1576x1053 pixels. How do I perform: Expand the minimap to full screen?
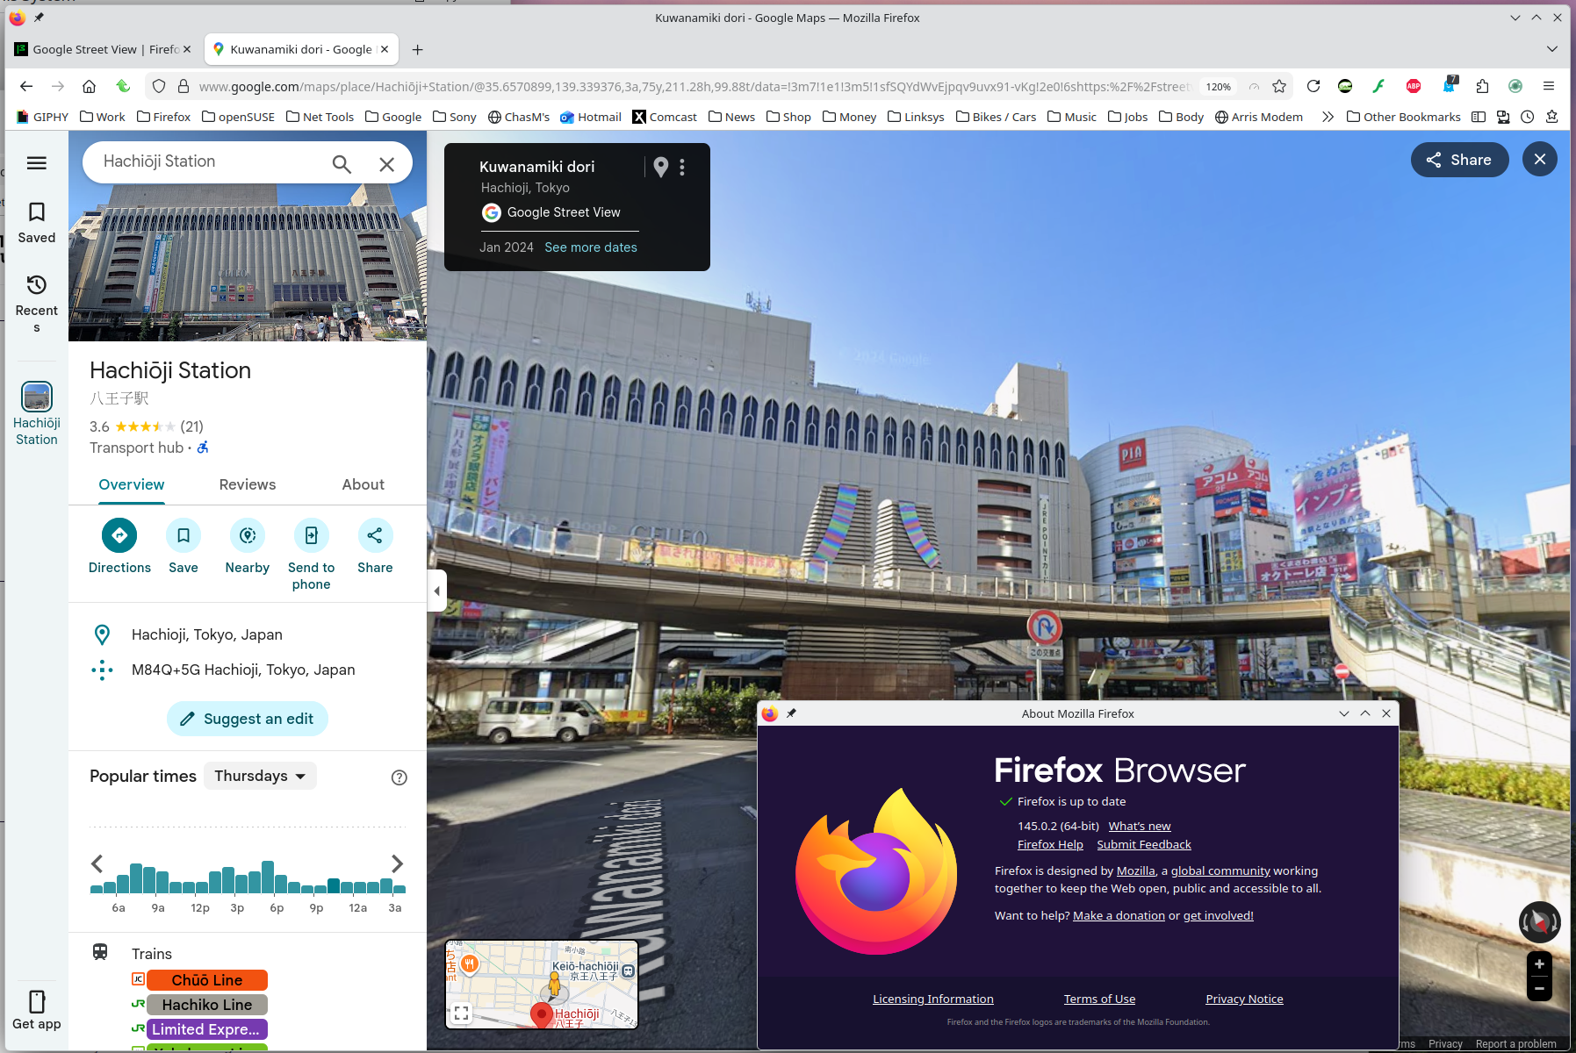[462, 1014]
